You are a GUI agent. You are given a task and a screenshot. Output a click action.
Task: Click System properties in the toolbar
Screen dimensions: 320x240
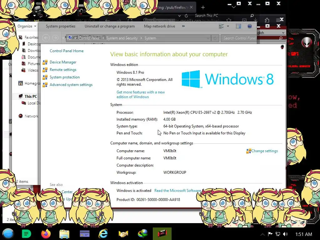coord(60,26)
